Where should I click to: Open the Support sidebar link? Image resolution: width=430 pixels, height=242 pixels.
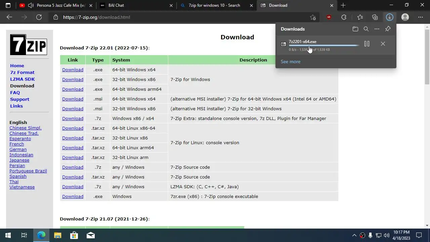click(x=19, y=99)
